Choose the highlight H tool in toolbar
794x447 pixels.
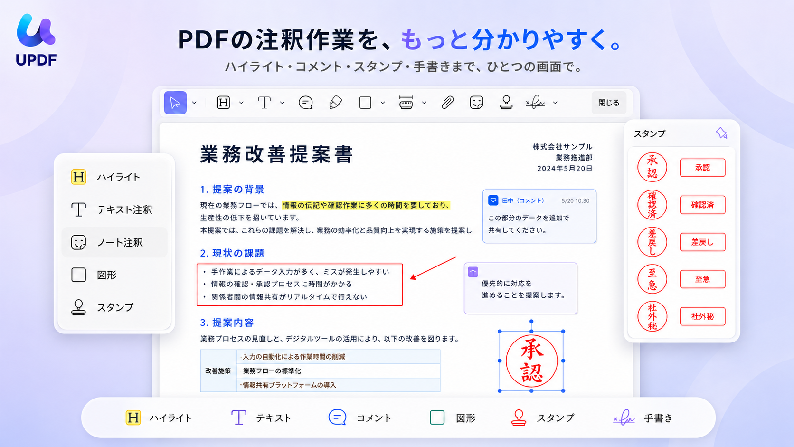coord(223,103)
